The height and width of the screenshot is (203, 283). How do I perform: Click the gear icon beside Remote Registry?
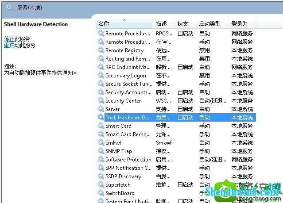click(101, 50)
